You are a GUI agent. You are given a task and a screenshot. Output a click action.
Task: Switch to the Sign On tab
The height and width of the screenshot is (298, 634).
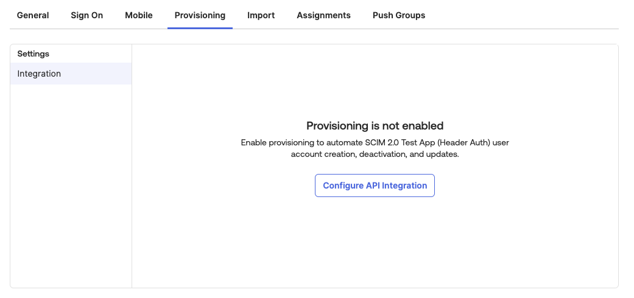tap(87, 15)
